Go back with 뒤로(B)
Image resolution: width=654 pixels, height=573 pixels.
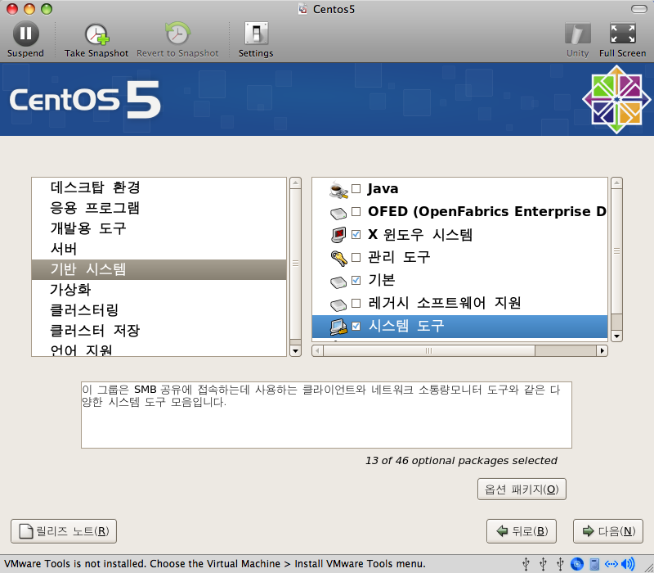pos(522,531)
